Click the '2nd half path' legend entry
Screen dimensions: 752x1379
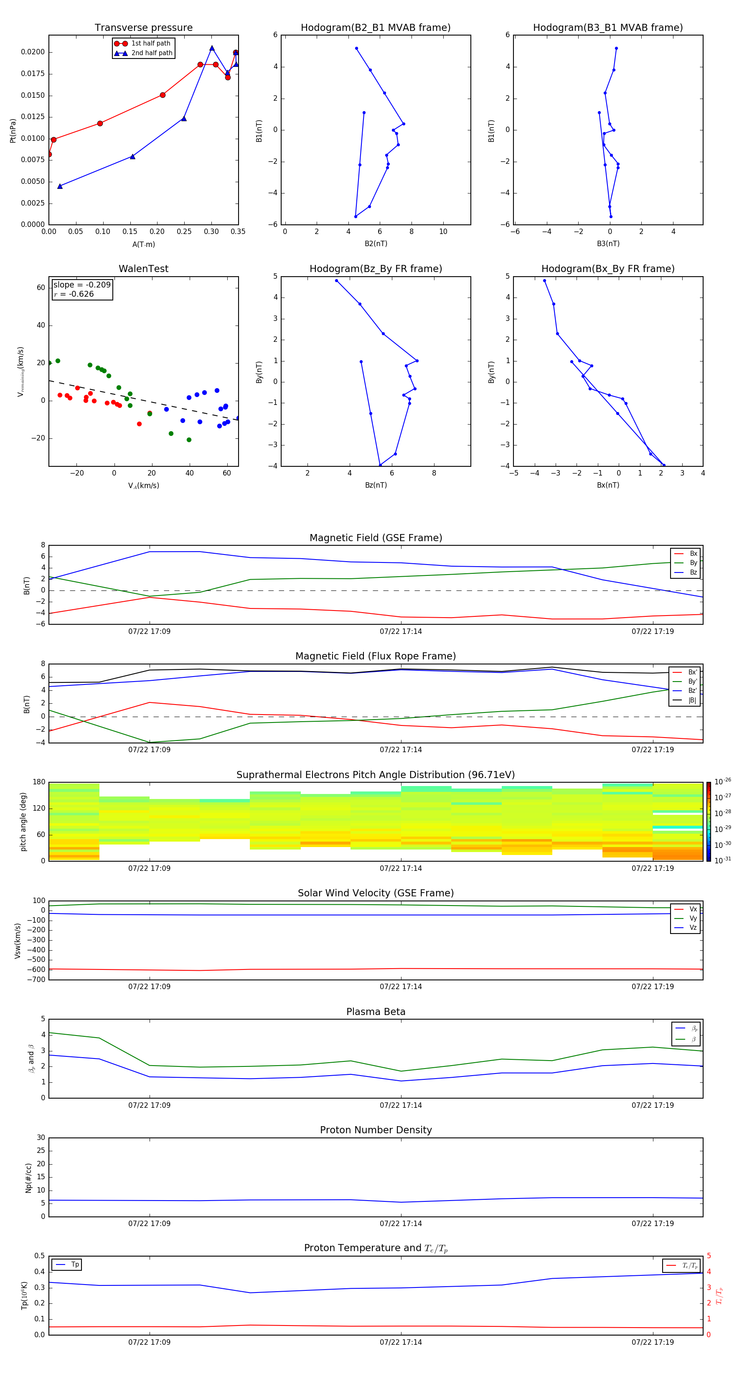143,53
